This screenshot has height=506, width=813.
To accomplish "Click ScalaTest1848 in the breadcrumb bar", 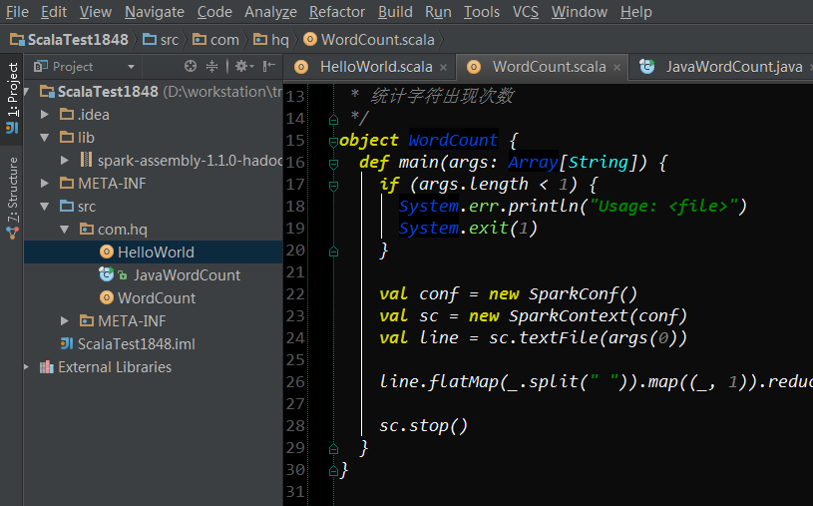I will [x=69, y=40].
